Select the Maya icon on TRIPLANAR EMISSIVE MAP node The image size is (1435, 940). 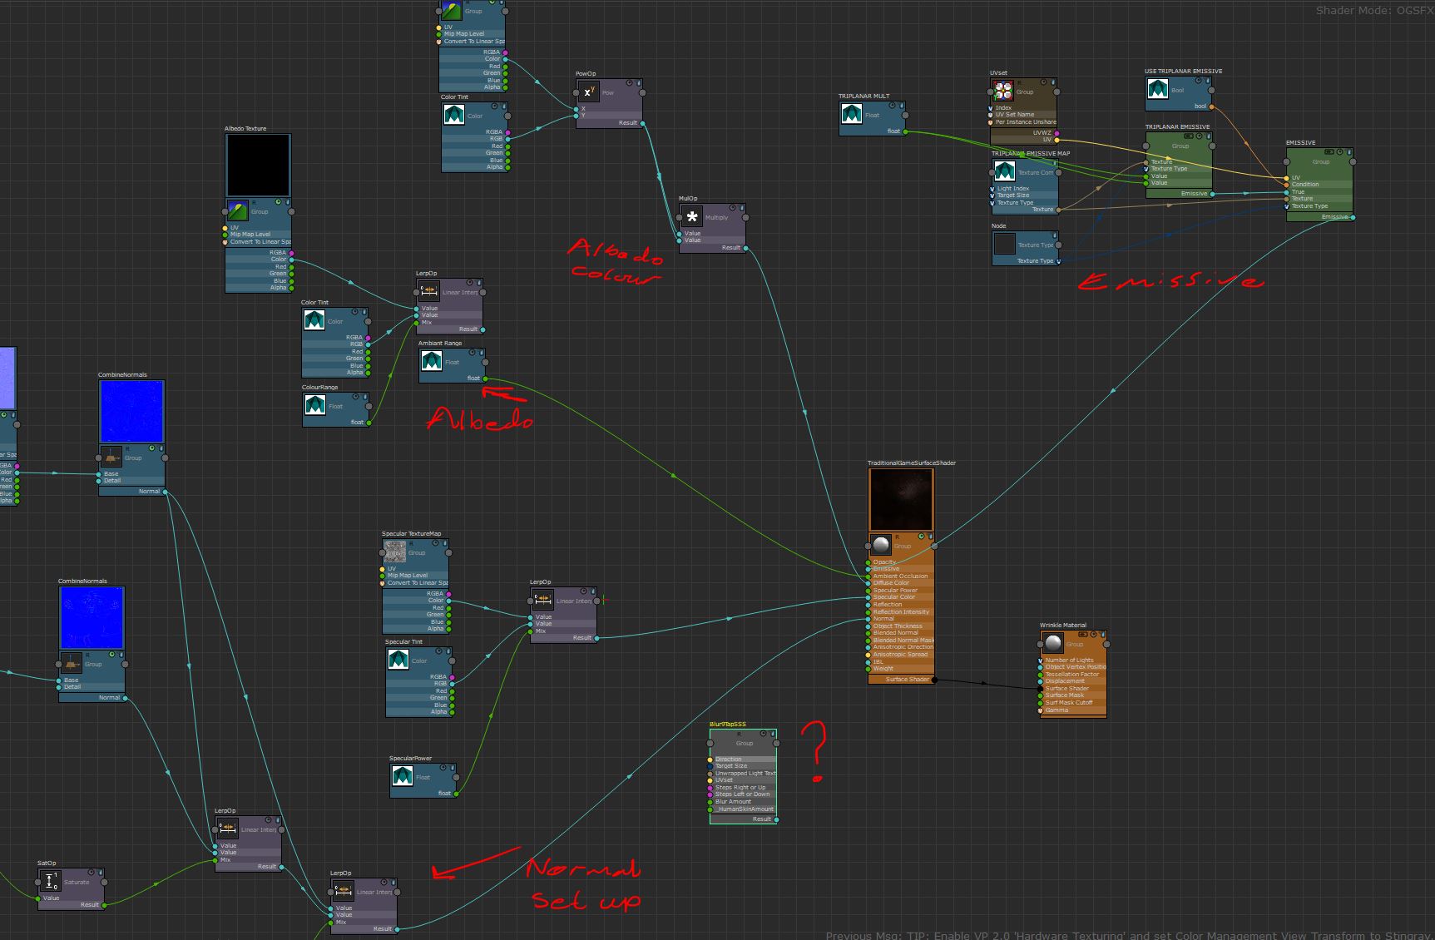coord(1005,173)
